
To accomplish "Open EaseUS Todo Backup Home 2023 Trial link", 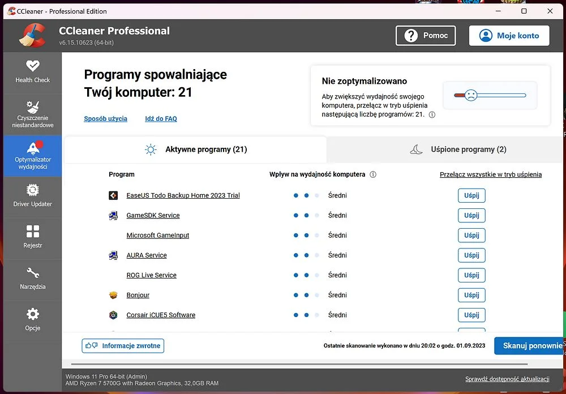I will tap(183, 195).
